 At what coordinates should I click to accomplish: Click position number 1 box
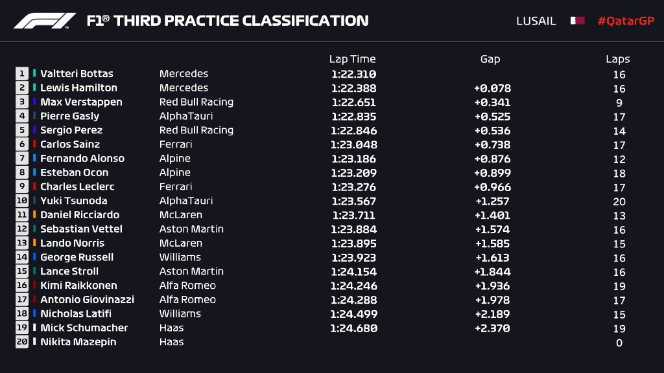click(x=22, y=74)
